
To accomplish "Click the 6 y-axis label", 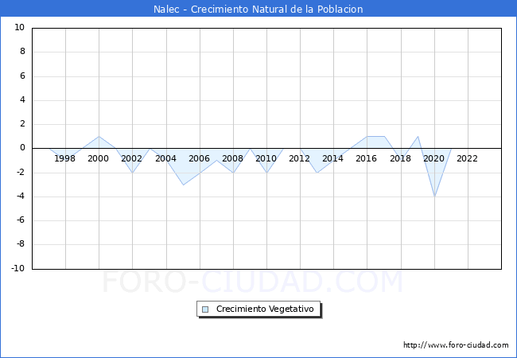I will [x=22, y=76].
